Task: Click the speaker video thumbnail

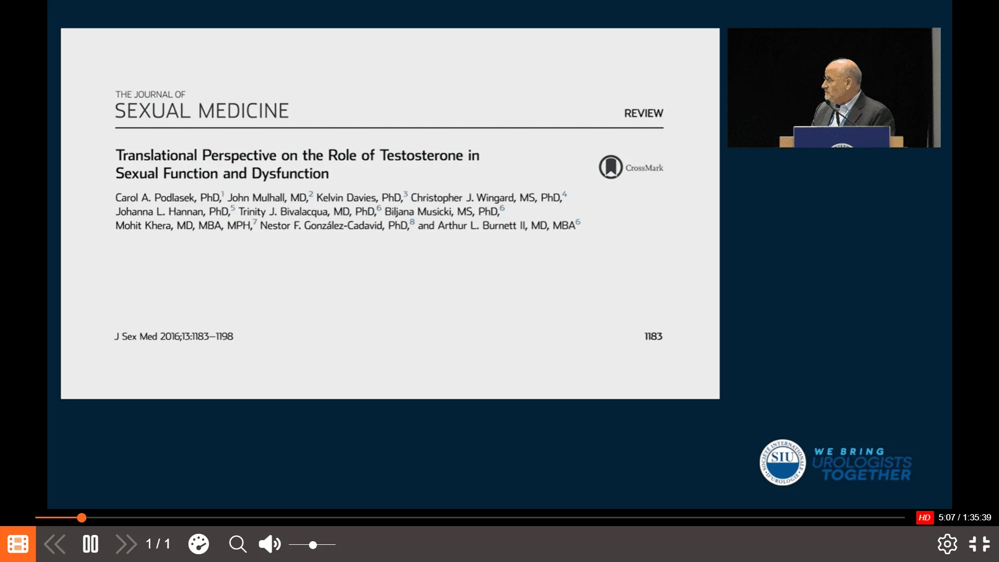Action: [x=834, y=87]
